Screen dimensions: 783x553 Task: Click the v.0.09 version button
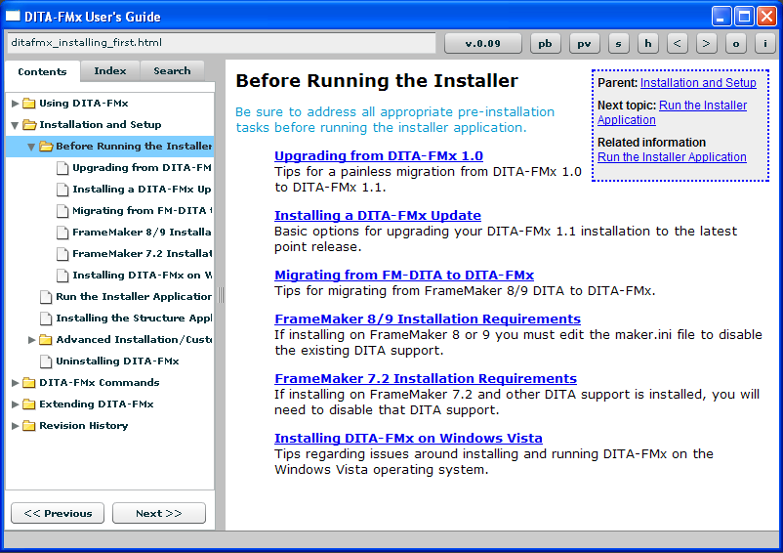coord(483,43)
